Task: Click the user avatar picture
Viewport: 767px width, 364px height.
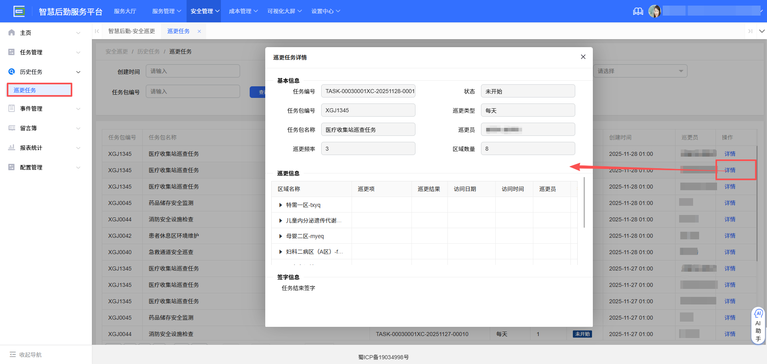Action: click(654, 11)
